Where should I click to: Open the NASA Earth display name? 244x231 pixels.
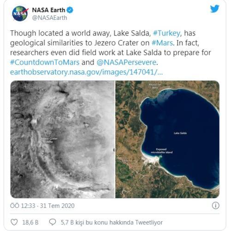click(48, 10)
